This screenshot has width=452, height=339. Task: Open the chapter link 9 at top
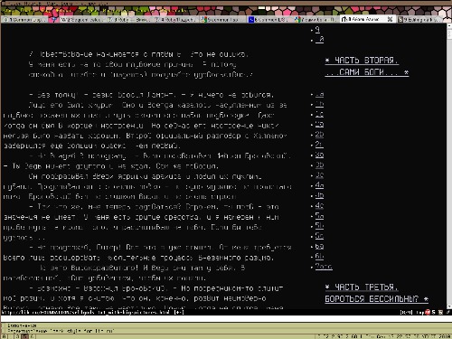(317, 29)
